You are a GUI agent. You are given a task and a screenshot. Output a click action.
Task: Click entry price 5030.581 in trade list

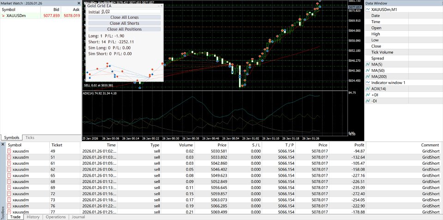(219, 151)
